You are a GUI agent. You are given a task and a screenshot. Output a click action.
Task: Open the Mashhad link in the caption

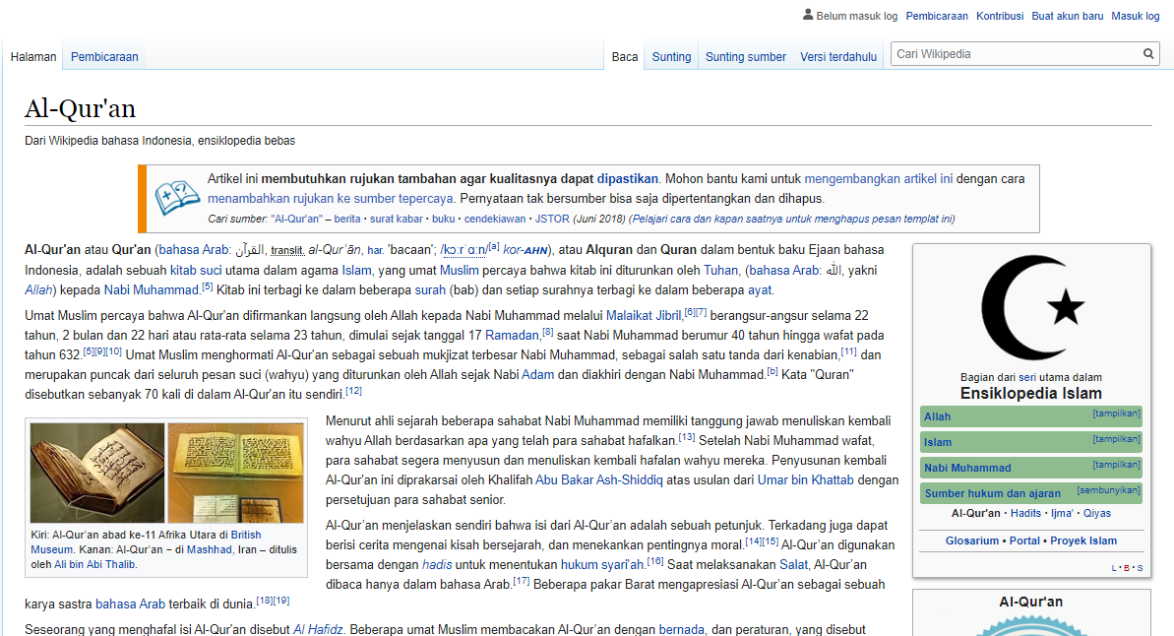click(209, 549)
